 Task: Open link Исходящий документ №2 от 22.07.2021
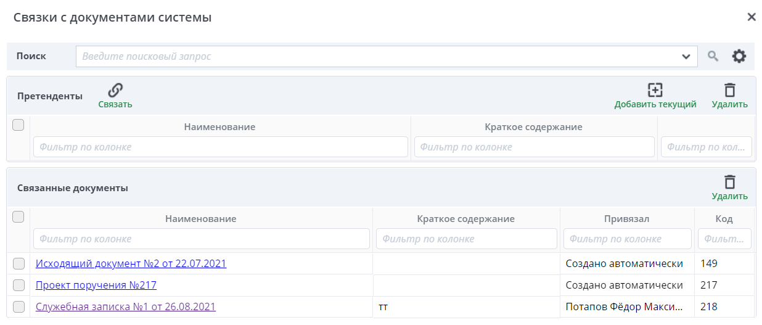tap(131, 264)
